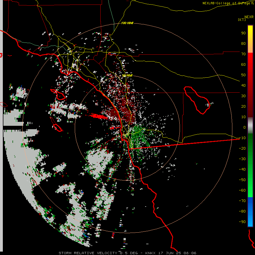Click the gray zero-velocity segment of color bar
The height and width of the screenshot is (255, 255).
coord(250,126)
